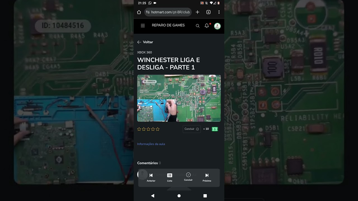Click the search magnifier icon

click(198, 26)
